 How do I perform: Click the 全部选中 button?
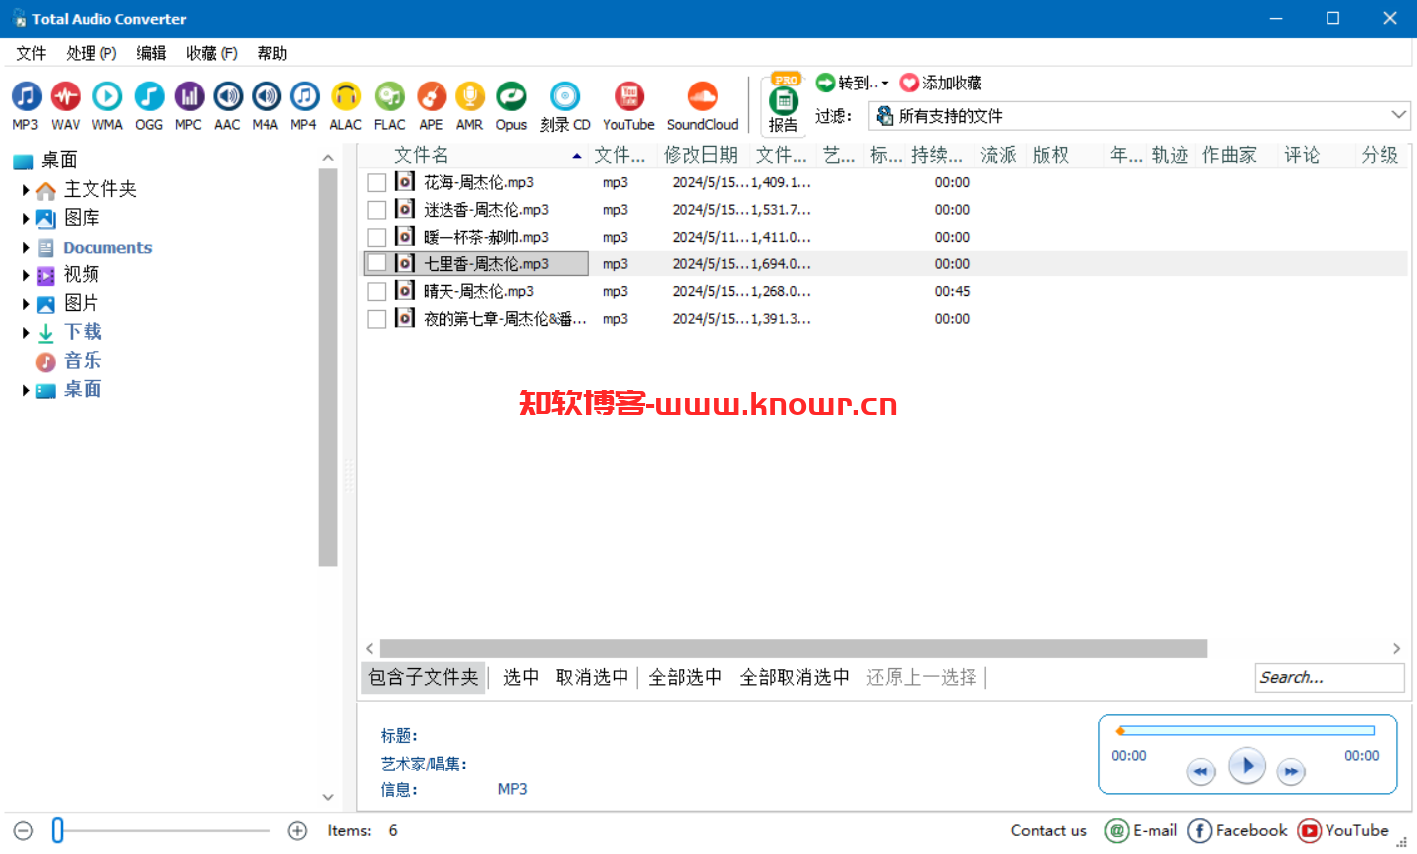pyautogui.click(x=685, y=677)
